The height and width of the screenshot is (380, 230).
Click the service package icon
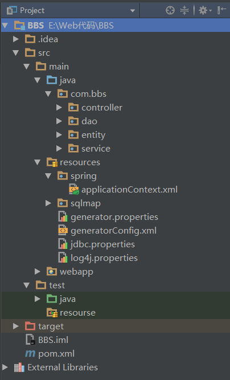[73, 148]
